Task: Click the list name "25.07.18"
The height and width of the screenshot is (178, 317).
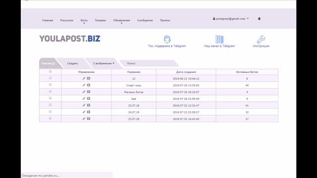Action: (134, 119)
